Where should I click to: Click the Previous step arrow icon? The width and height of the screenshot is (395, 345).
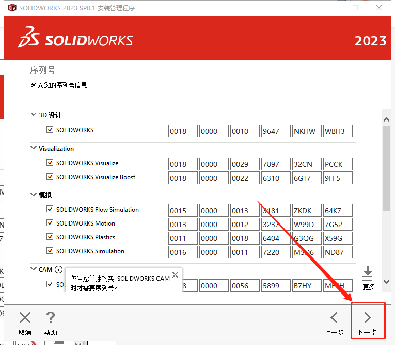coord(334,317)
